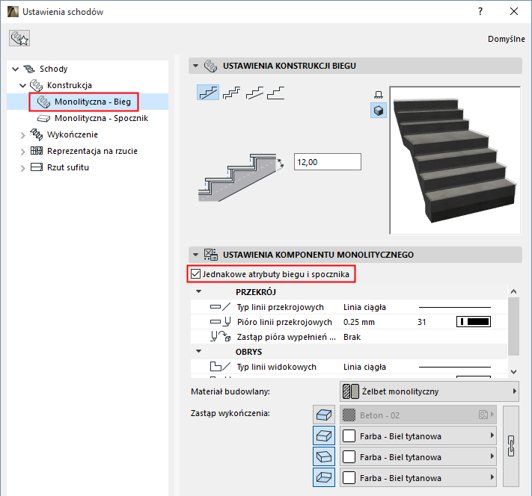This screenshot has width=532, height=496.
Task: Open second Farba - Biel tytanowa dropdown
Action: pyautogui.click(x=418, y=456)
